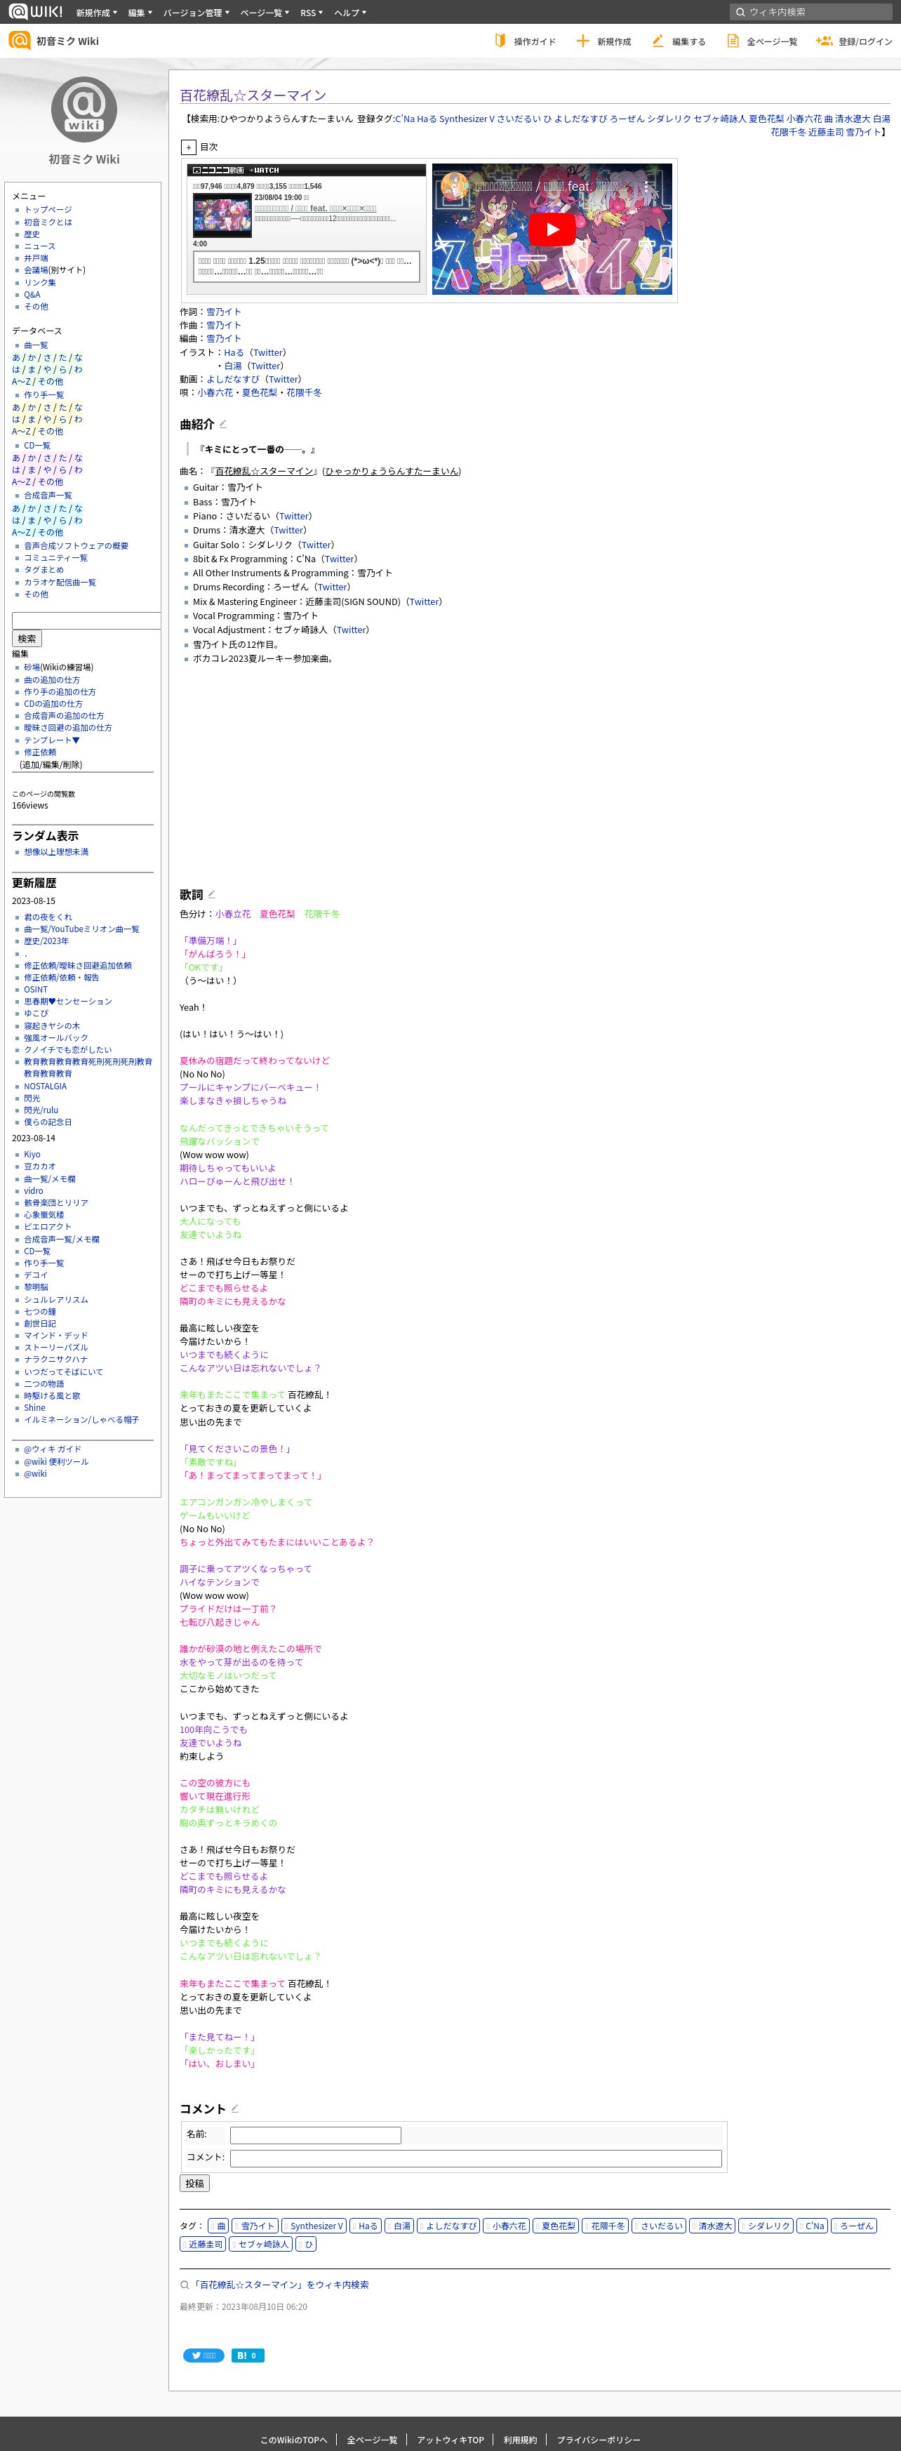Click the 操作ガイド book icon
This screenshot has height=2451, width=901.
pos(500,41)
